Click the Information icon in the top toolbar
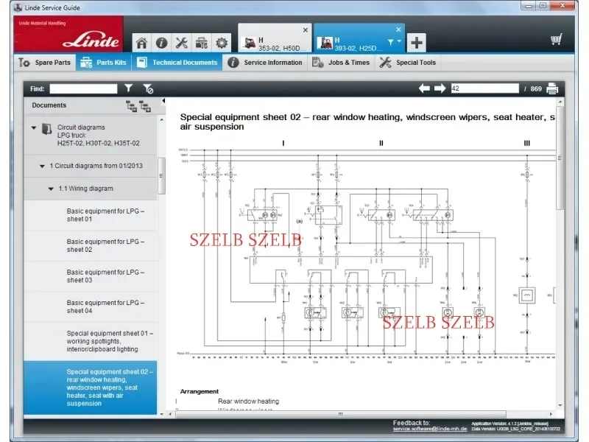 [x=161, y=43]
